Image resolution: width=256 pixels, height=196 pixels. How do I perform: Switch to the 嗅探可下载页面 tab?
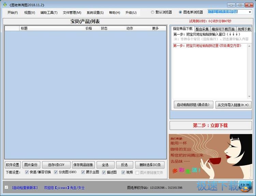click(x=223, y=29)
